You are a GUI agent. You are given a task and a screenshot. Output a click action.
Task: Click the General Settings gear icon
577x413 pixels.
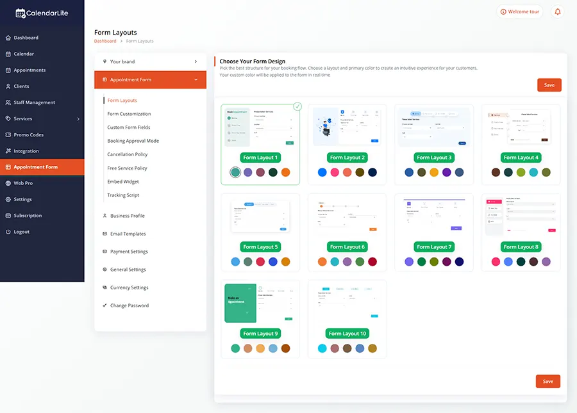(105, 270)
